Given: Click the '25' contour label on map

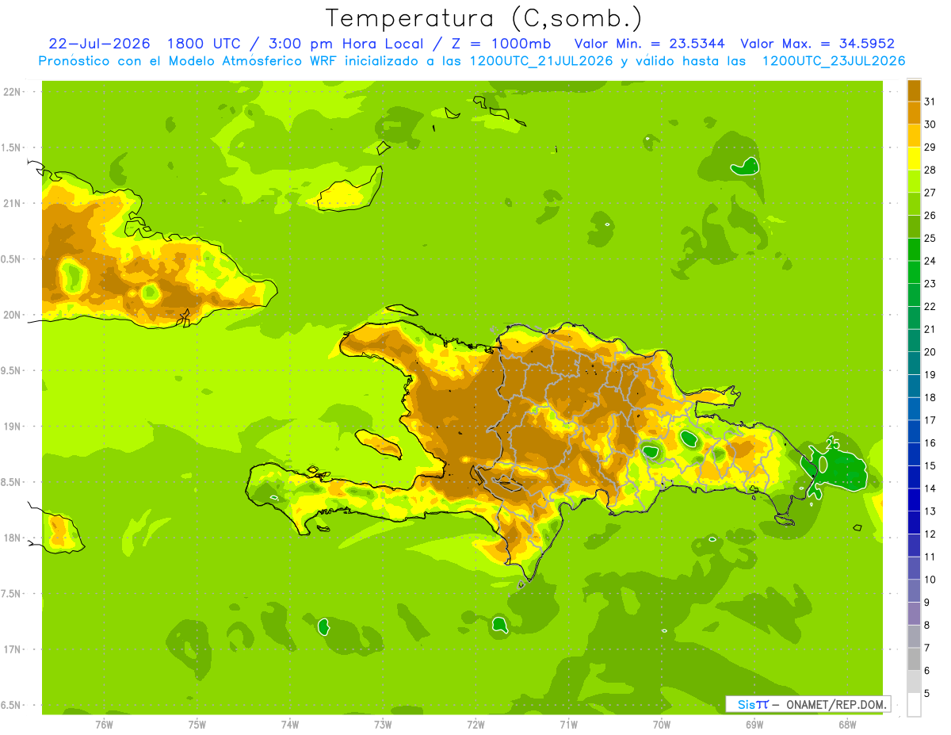Looking at the screenshot, I should 832,443.
